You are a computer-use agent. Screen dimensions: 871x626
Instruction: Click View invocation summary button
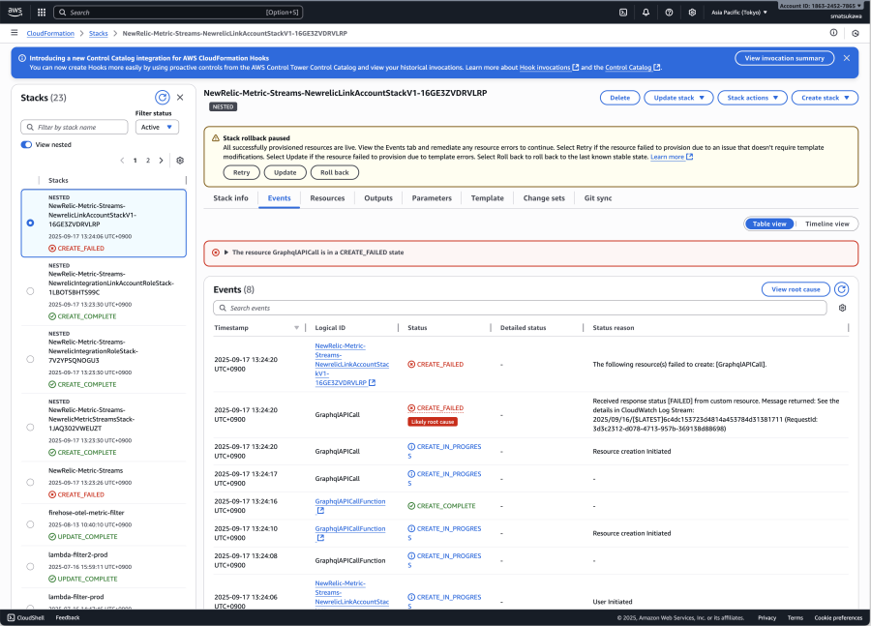[x=784, y=58]
